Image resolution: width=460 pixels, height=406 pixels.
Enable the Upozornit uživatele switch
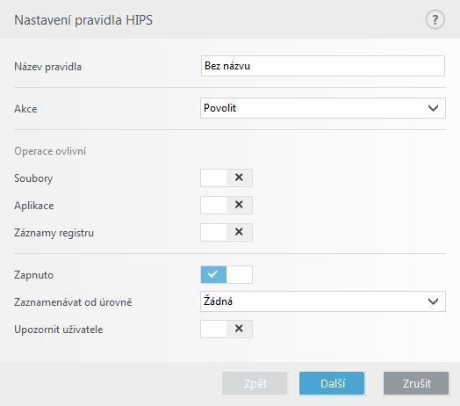point(226,329)
